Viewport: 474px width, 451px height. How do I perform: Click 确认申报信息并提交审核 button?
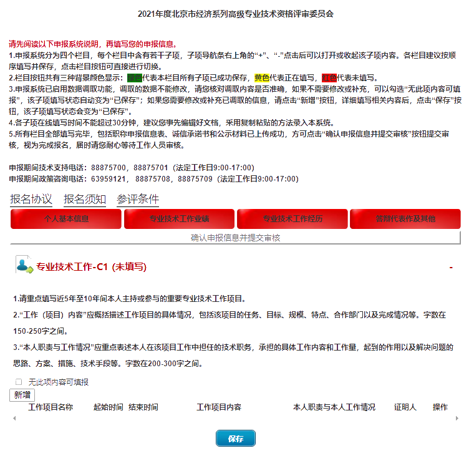236,238
